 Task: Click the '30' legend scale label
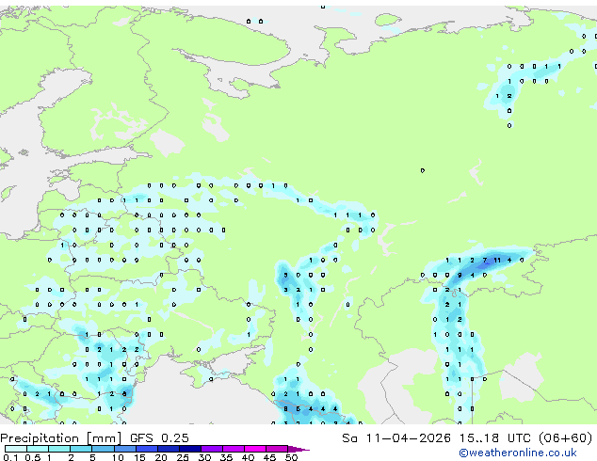click(x=204, y=457)
